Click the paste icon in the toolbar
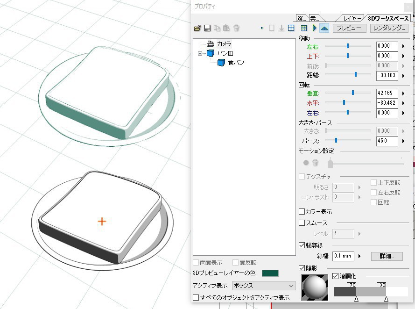 [226, 28]
